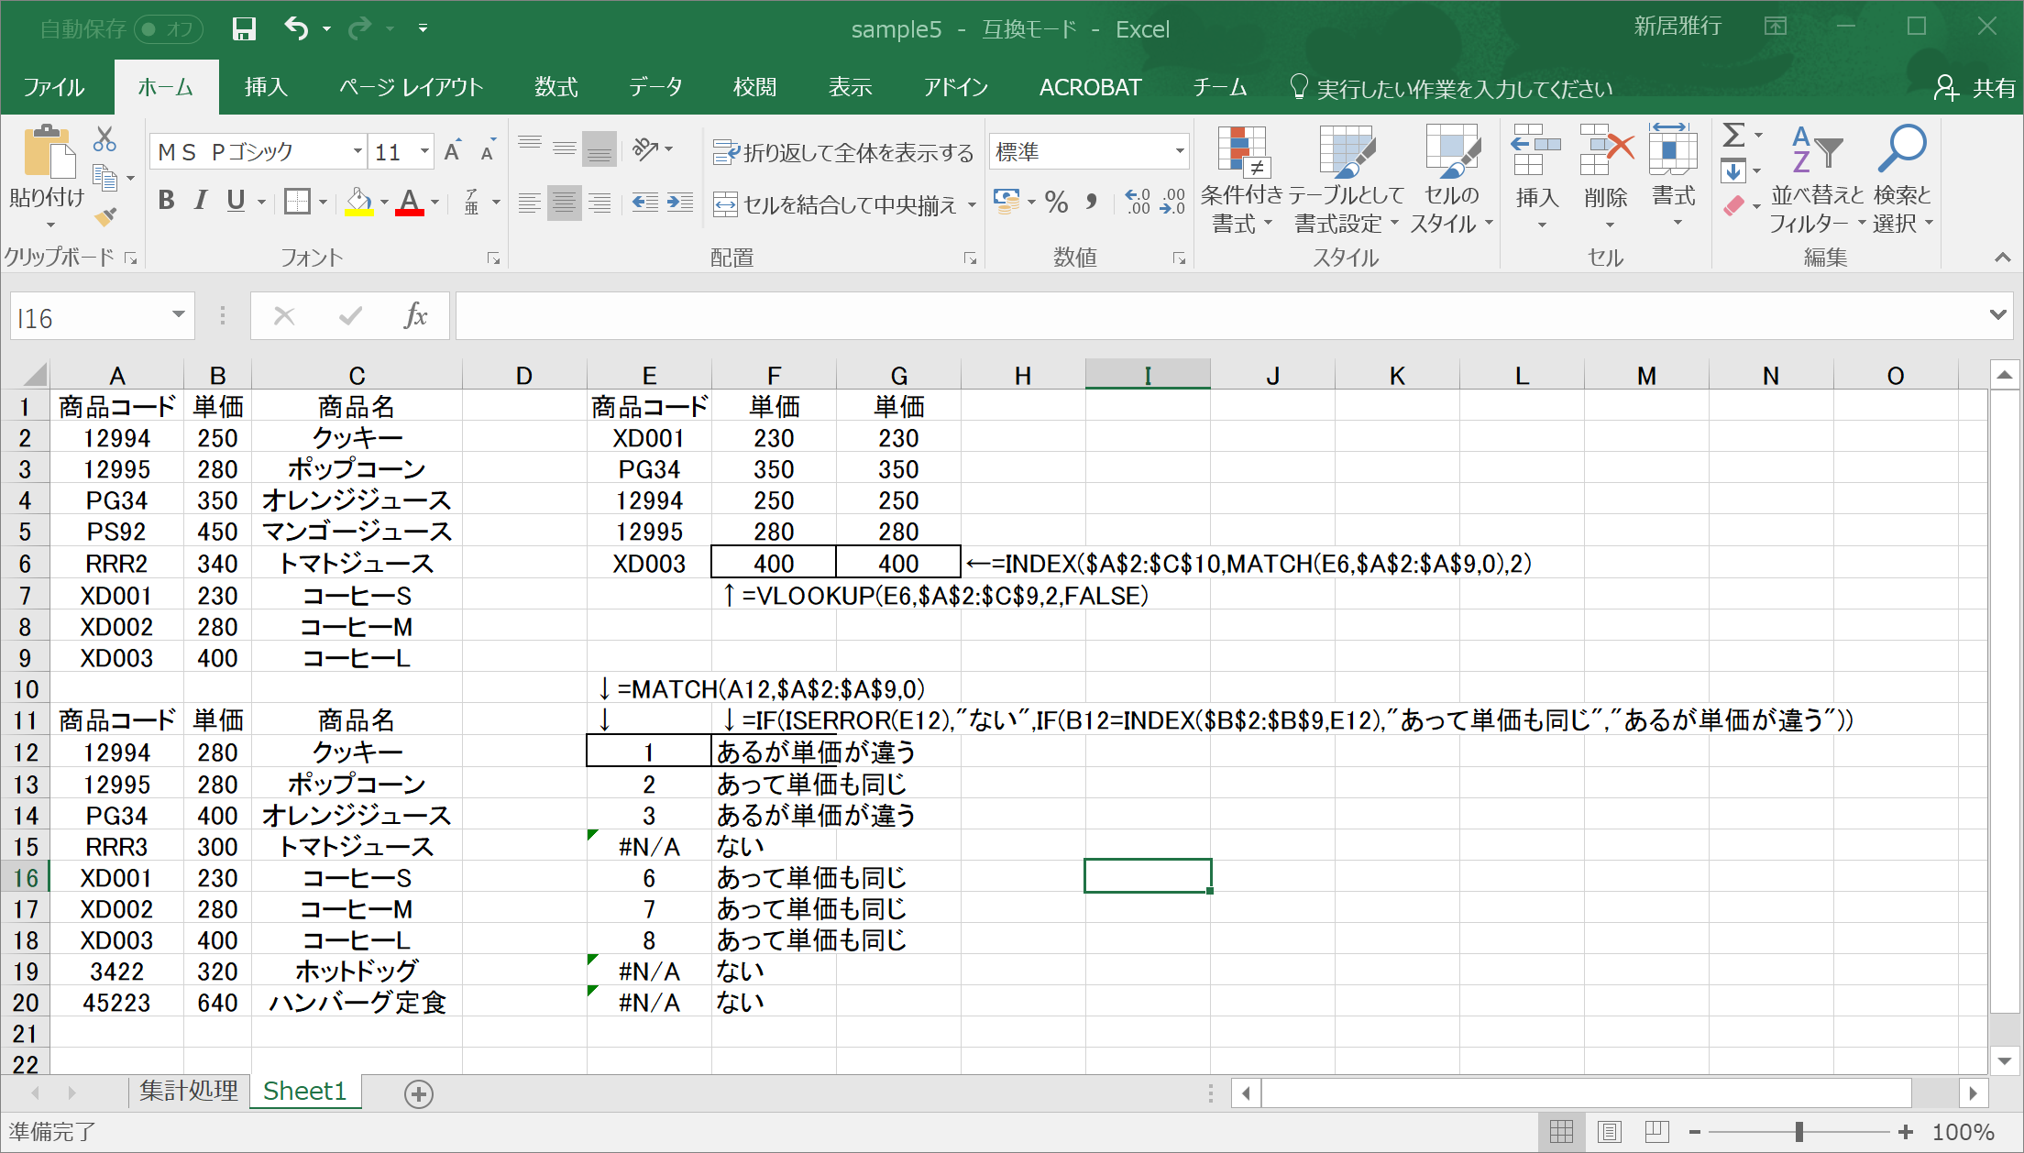Click the Format Painter brush icon
The height and width of the screenshot is (1153, 2024).
tap(105, 217)
